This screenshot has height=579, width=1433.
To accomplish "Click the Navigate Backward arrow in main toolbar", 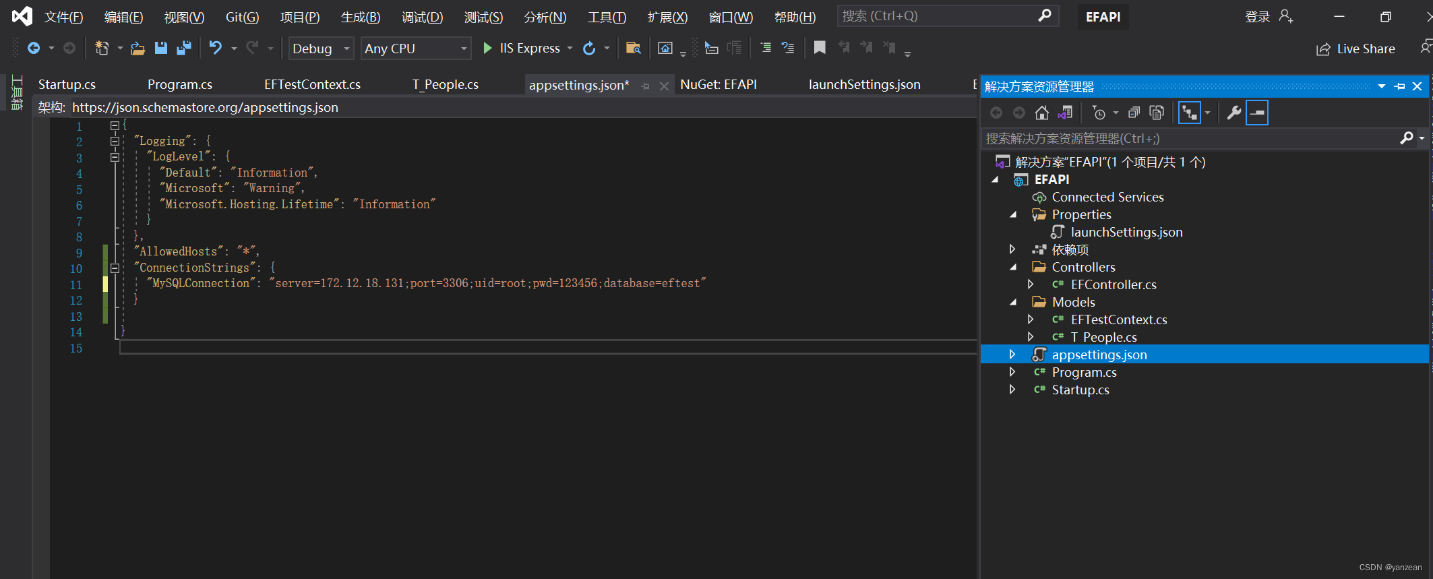I will click(33, 48).
